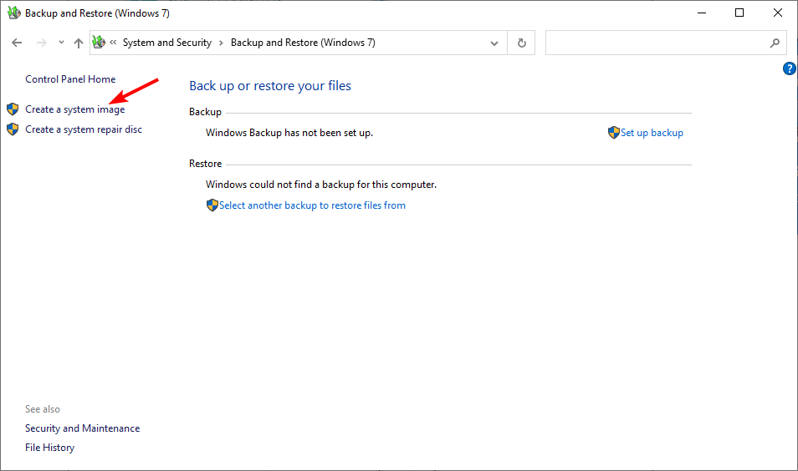Go up one level with Up arrow
This screenshot has width=798, height=471.
click(79, 43)
